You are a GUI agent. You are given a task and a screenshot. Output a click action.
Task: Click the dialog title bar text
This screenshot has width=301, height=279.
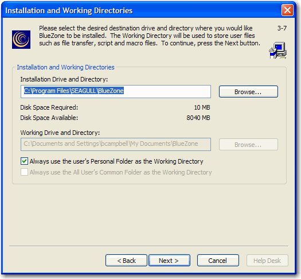pyautogui.click(x=69, y=10)
